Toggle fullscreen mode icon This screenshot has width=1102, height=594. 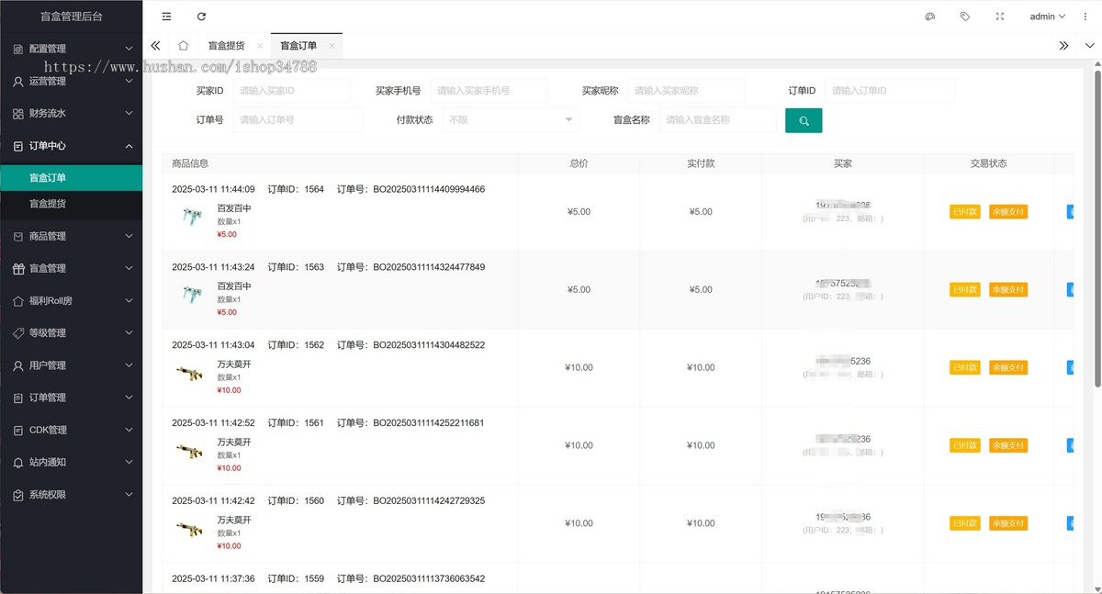pyautogui.click(x=1000, y=17)
